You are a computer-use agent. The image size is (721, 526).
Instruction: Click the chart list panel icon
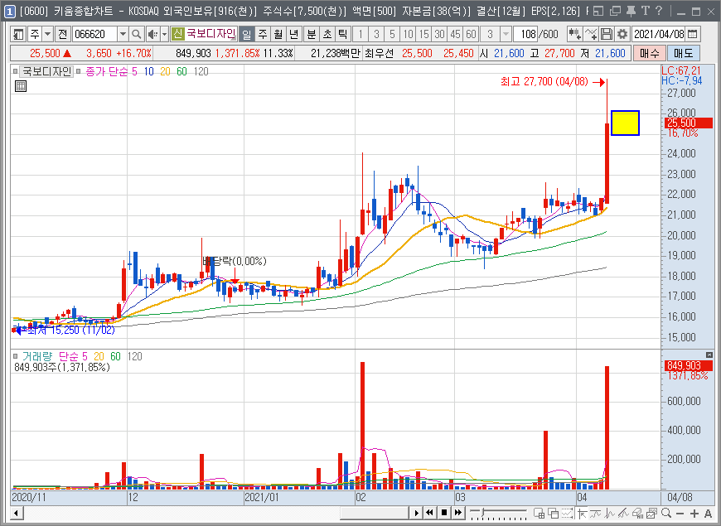point(18,34)
